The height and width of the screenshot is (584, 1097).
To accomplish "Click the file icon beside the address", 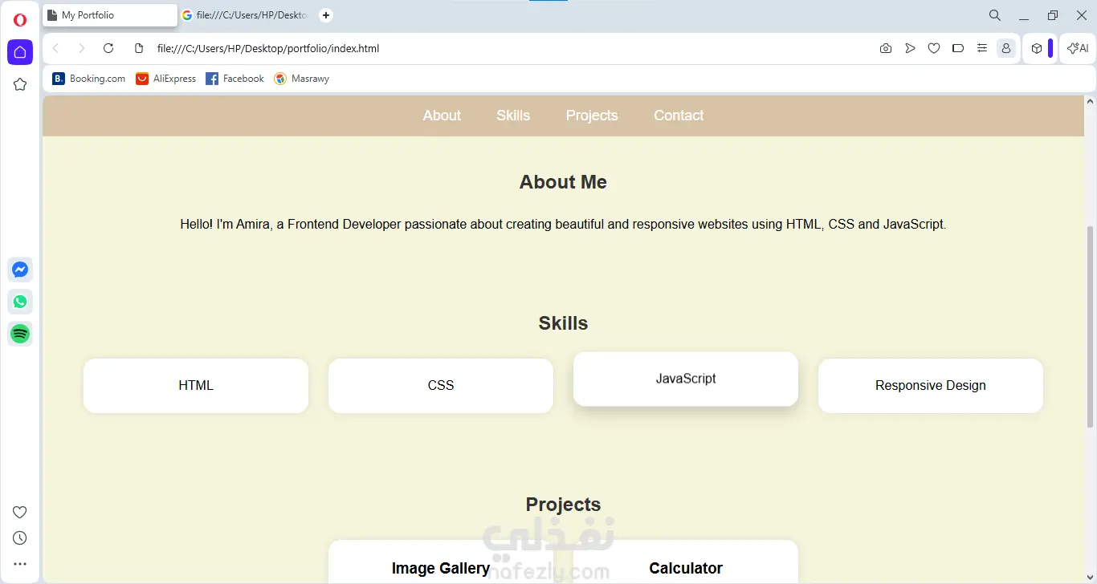I will click(139, 48).
